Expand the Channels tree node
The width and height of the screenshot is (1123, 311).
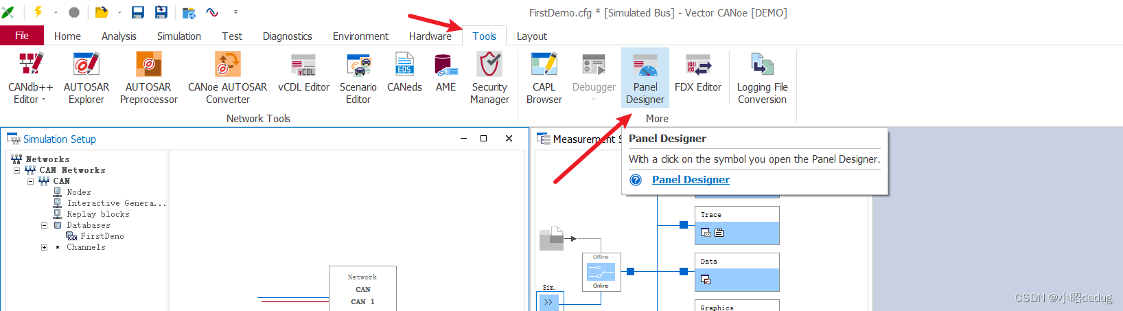tap(45, 247)
